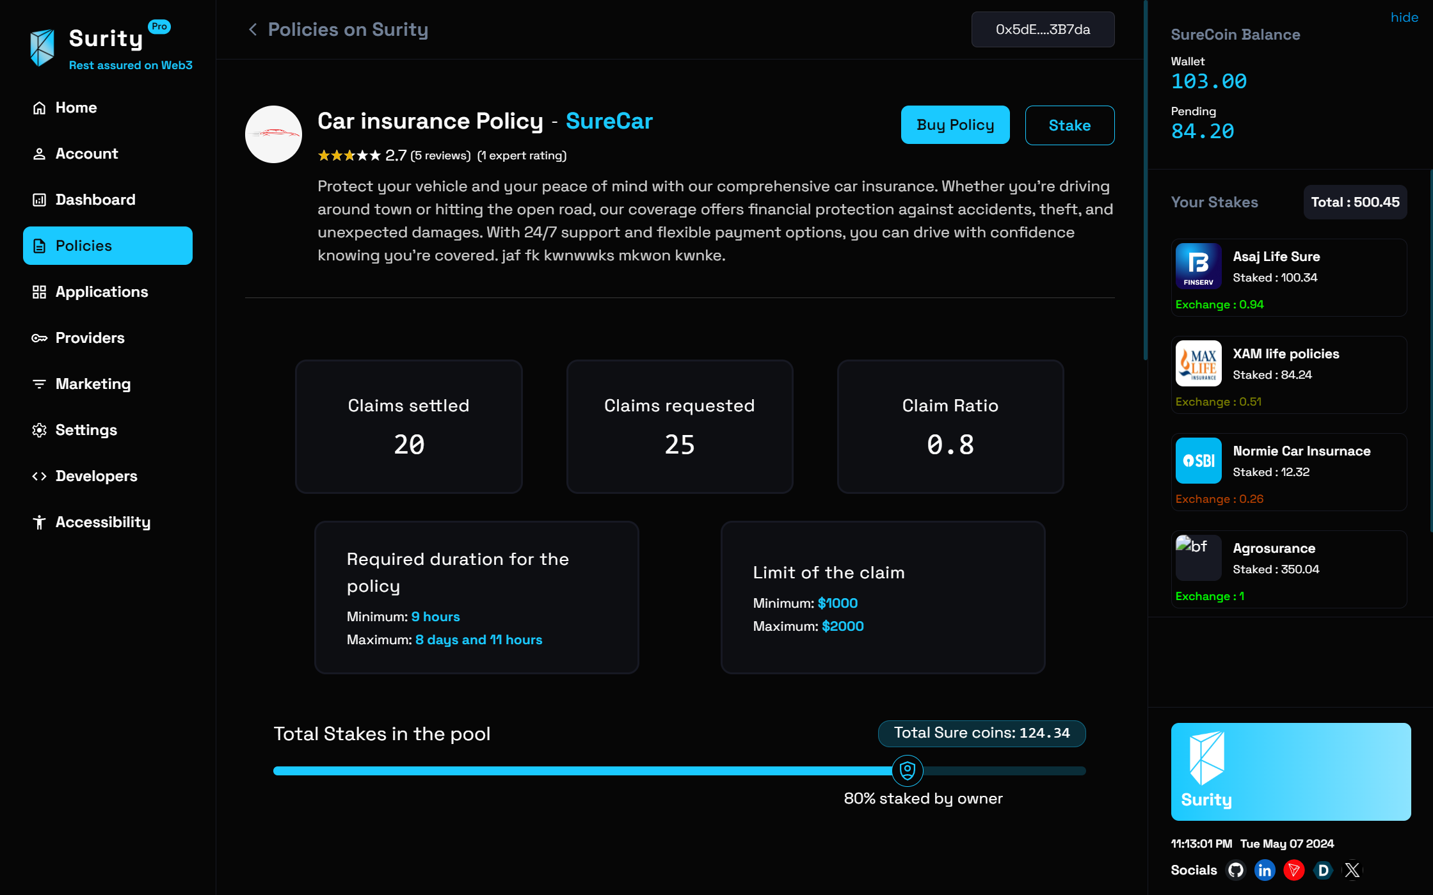This screenshot has height=895, width=1433.
Task: Open the LinkedIn social icon
Action: (1265, 870)
